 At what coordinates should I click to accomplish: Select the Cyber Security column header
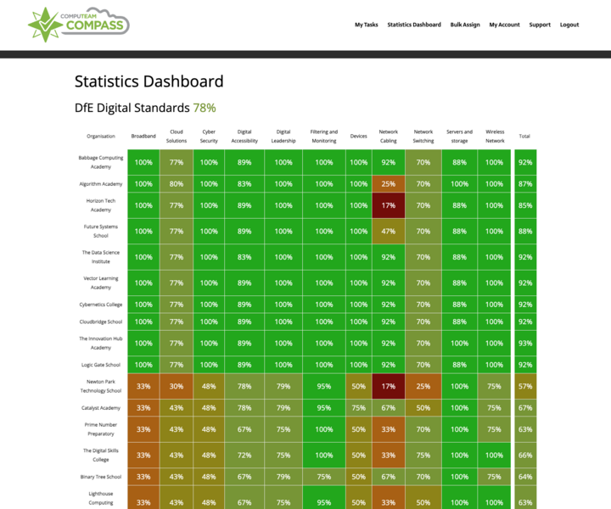pyautogui.click(x=209, y=136)
